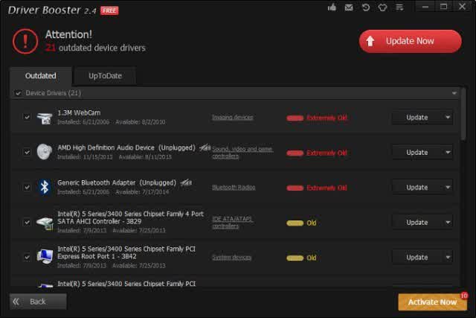Click the AMD audio speaker icon
This screenshot has height=318, width=476.
(x=45, y=152)
